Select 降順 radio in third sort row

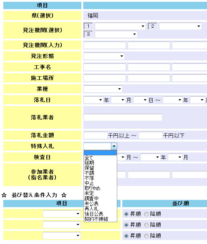pyautogui.click(x=146, y=236)
